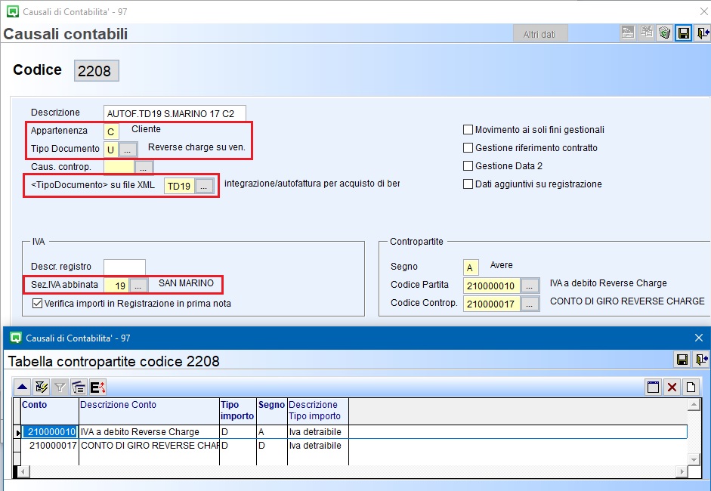Close the Tabella contropartite window
The image size is (711, 491).
pos(699,338)
